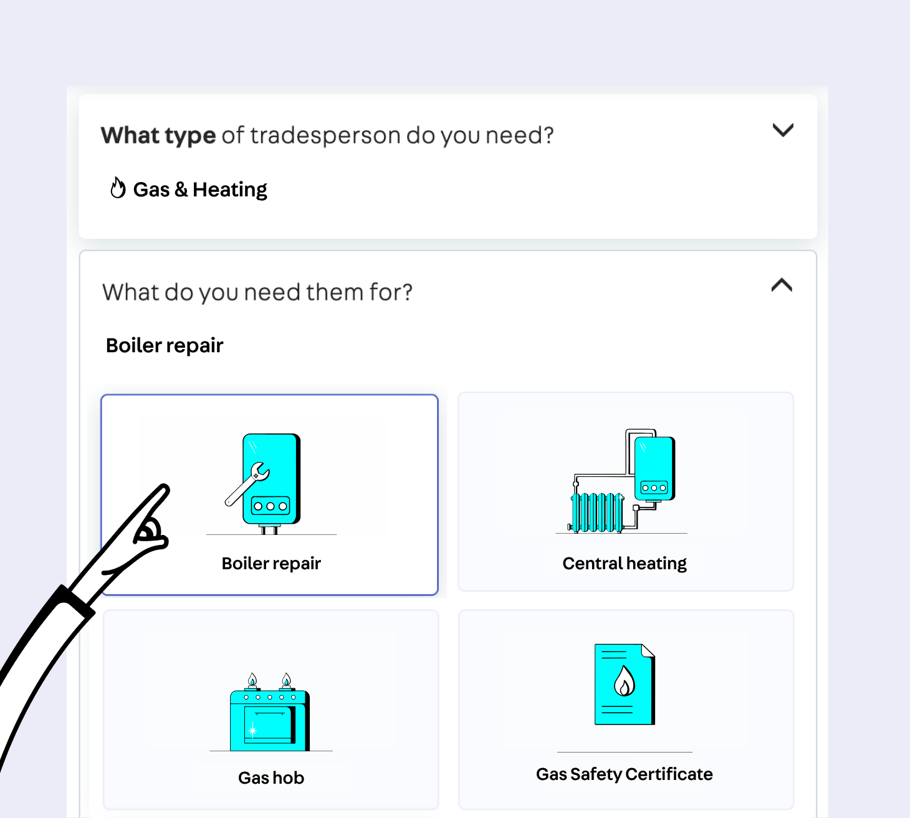This screenshot has height=818, width=910.
Task: Click the bold 'Boiler repair' selection summary
Action: coord(165,345)
